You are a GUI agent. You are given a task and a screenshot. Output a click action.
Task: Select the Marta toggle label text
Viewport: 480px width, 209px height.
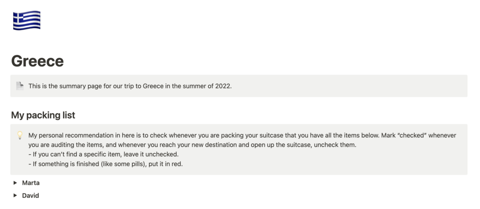point(31,183)
